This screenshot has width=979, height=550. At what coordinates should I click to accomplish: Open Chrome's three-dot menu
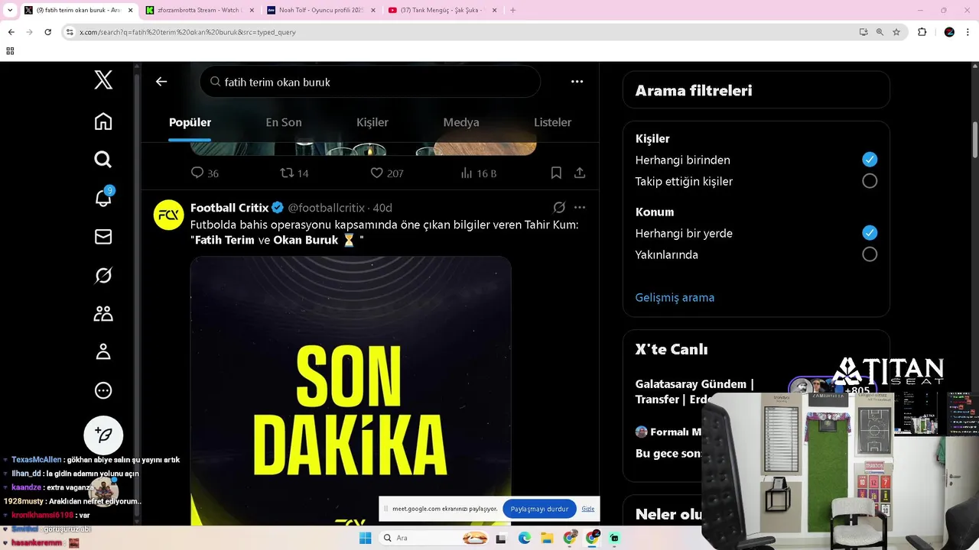tap(968, 32)
